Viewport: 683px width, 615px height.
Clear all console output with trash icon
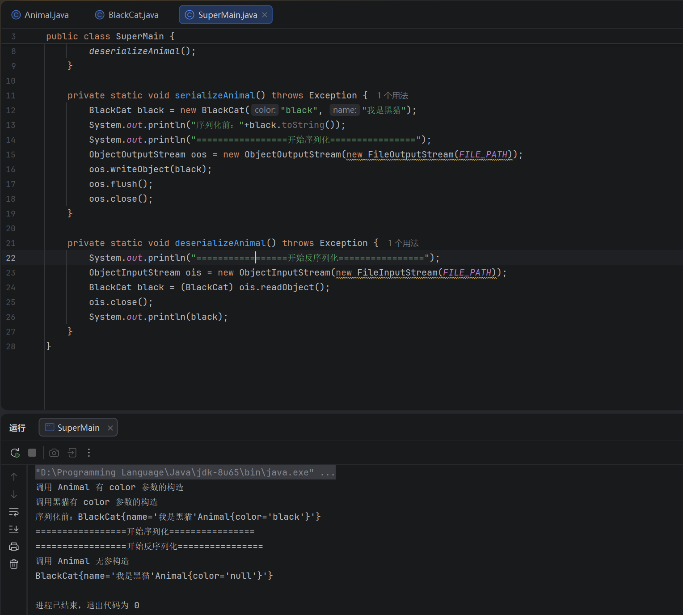(x=14, y=564)
